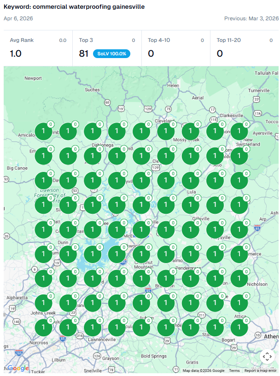Click the route 124 shield near Grayson
Image resolution: width=280 pixels, height=376 pixels.
(x=97, y=356)
